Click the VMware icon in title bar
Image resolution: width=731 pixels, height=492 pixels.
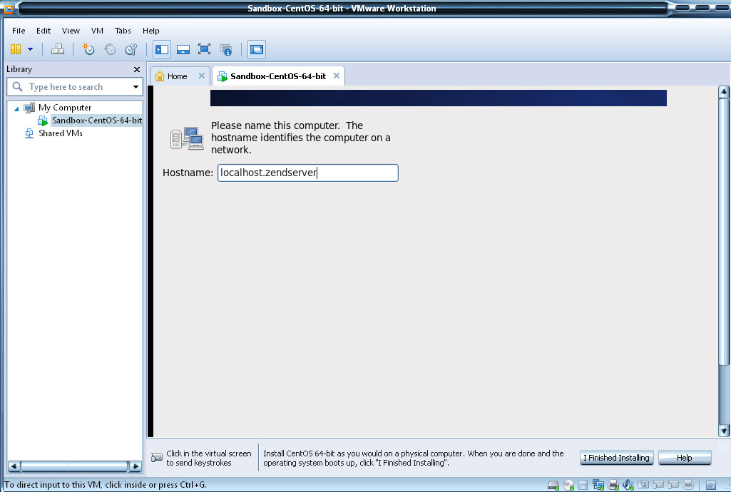tap(9, 7)
